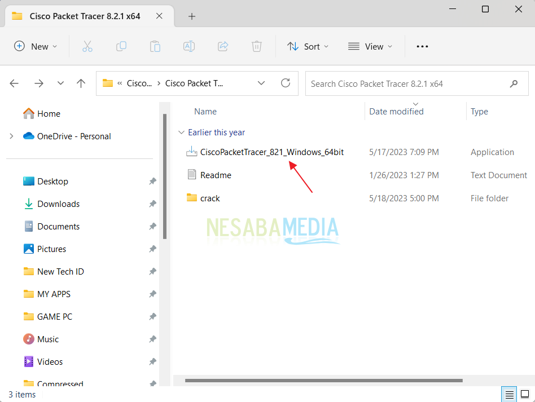Navigate up one folder level

pos(81,83)
